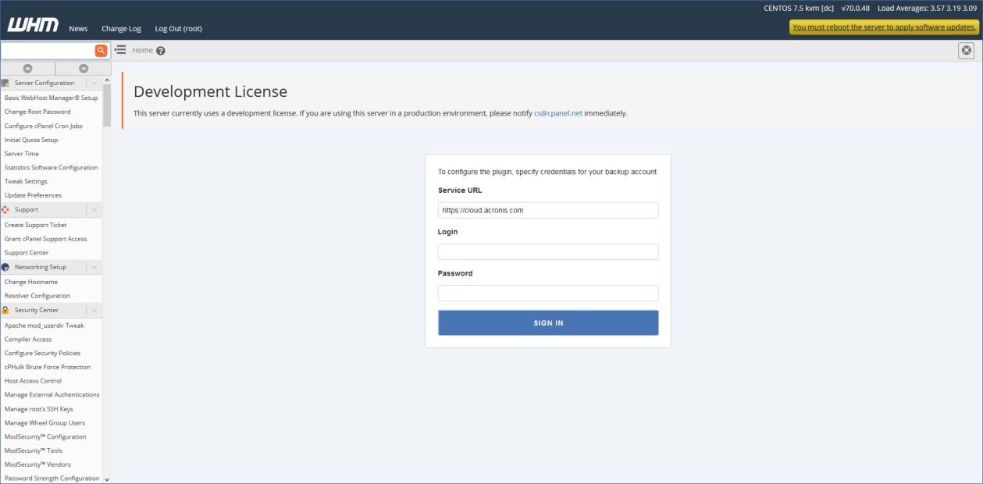Open Basic WebHost Manager Setup

(52, 98)
